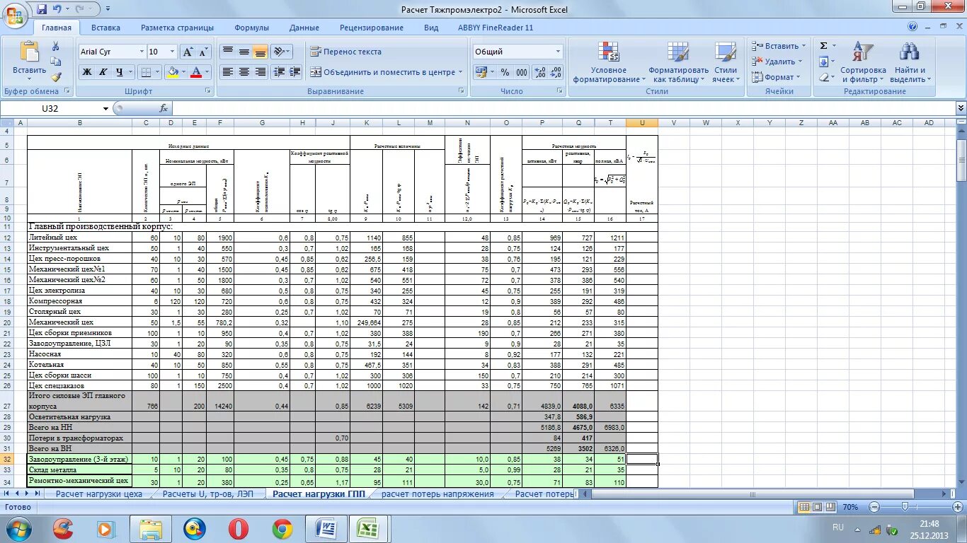
Task: Click the Clear eraser icon
Action: tap(823, 77)
